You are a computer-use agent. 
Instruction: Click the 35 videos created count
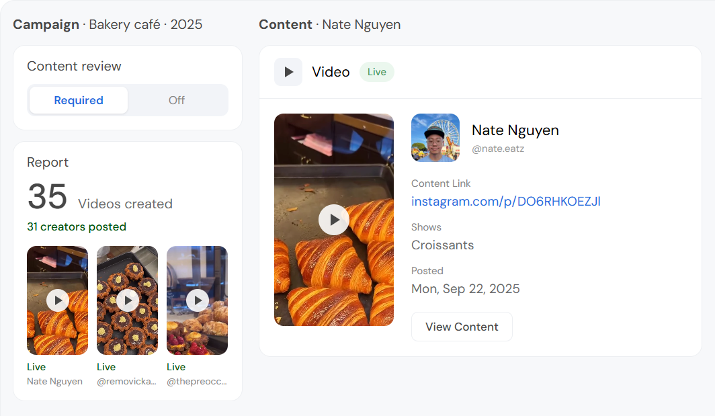pos(48,197)
